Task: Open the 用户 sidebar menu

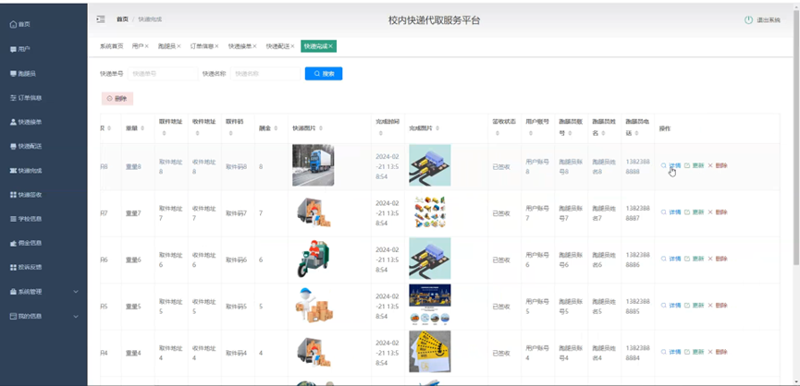Action: pos(20,49)
